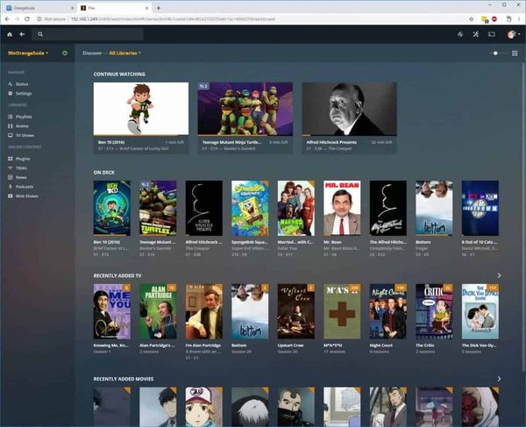This screenshot has width=526, height=427.
Task: Click the Web Shows play icon
Action: point(10,196)
